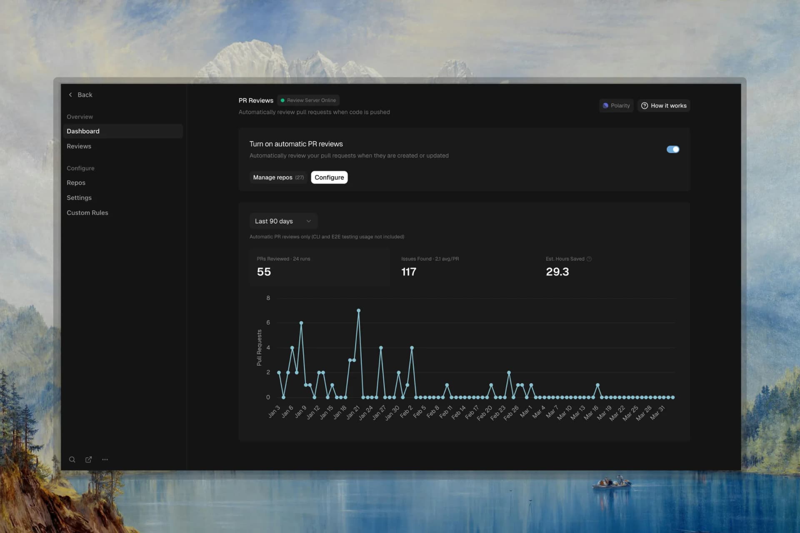Image resolution: width=800 pixels, height=533 pixels.
Task: Click the green Review Server Online status dot
Action: point(283,100)
